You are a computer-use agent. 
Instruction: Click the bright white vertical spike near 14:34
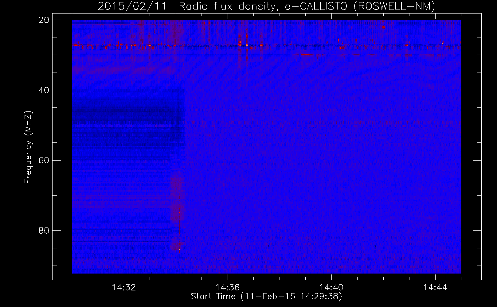coord(180,92)
